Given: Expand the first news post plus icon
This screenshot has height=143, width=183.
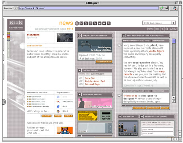Looking at the screenshot, I should pyautogui.click(x=119, y=45).
